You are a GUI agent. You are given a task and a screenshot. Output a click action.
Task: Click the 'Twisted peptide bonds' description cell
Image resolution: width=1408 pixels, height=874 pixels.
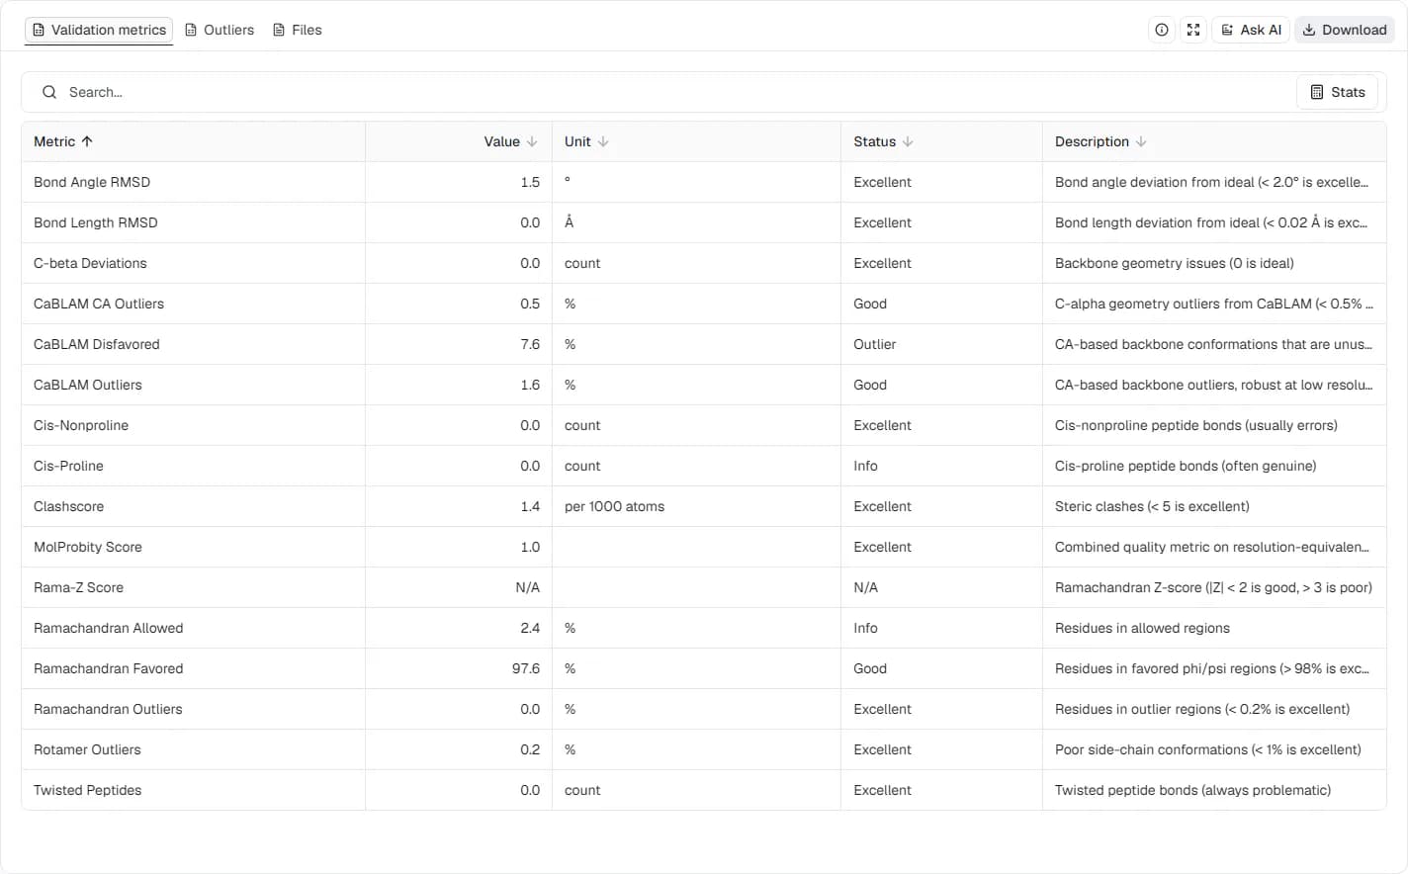coord(1214,790)
